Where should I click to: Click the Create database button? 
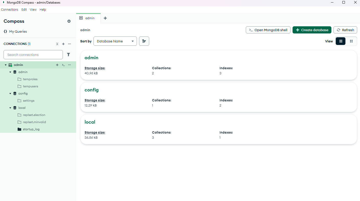coord(312,30)
